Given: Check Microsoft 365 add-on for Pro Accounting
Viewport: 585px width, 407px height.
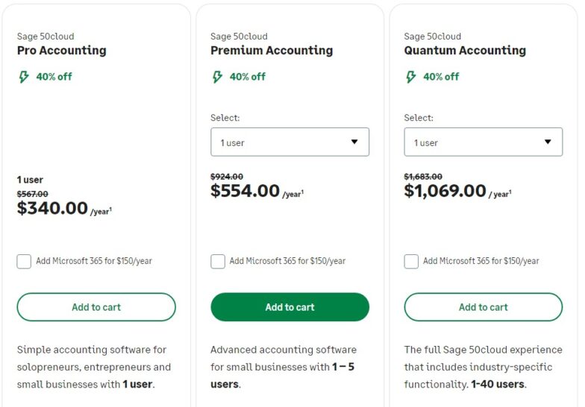Looking at the screenshot, I should click(24, 261).
